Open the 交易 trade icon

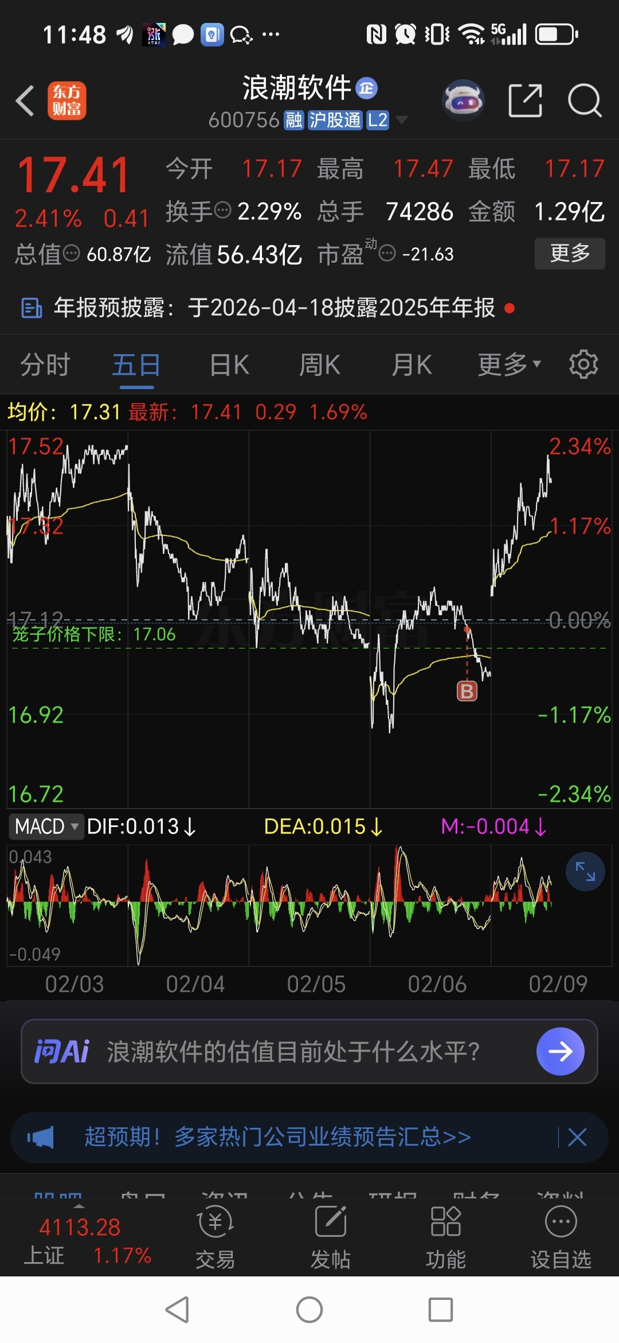point(216,1237)
